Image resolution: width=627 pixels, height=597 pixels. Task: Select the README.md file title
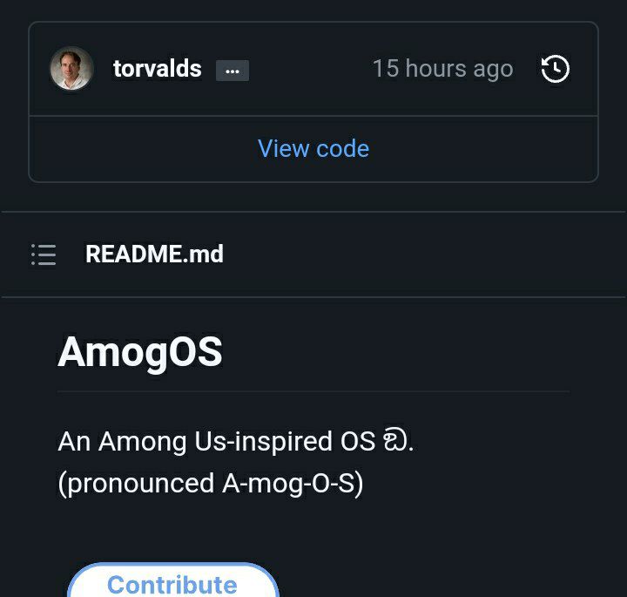click(x=154, y=254)
